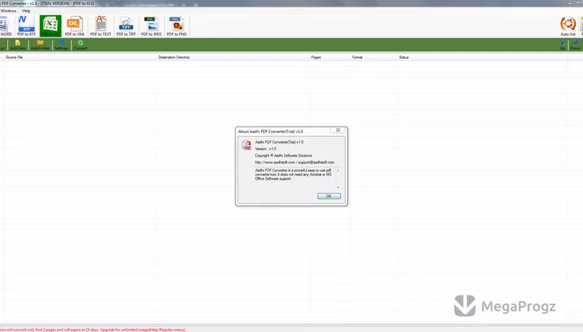This screenshot has height=332, width=583.
Task: Open the Windows menu
Action: [8, 11]
